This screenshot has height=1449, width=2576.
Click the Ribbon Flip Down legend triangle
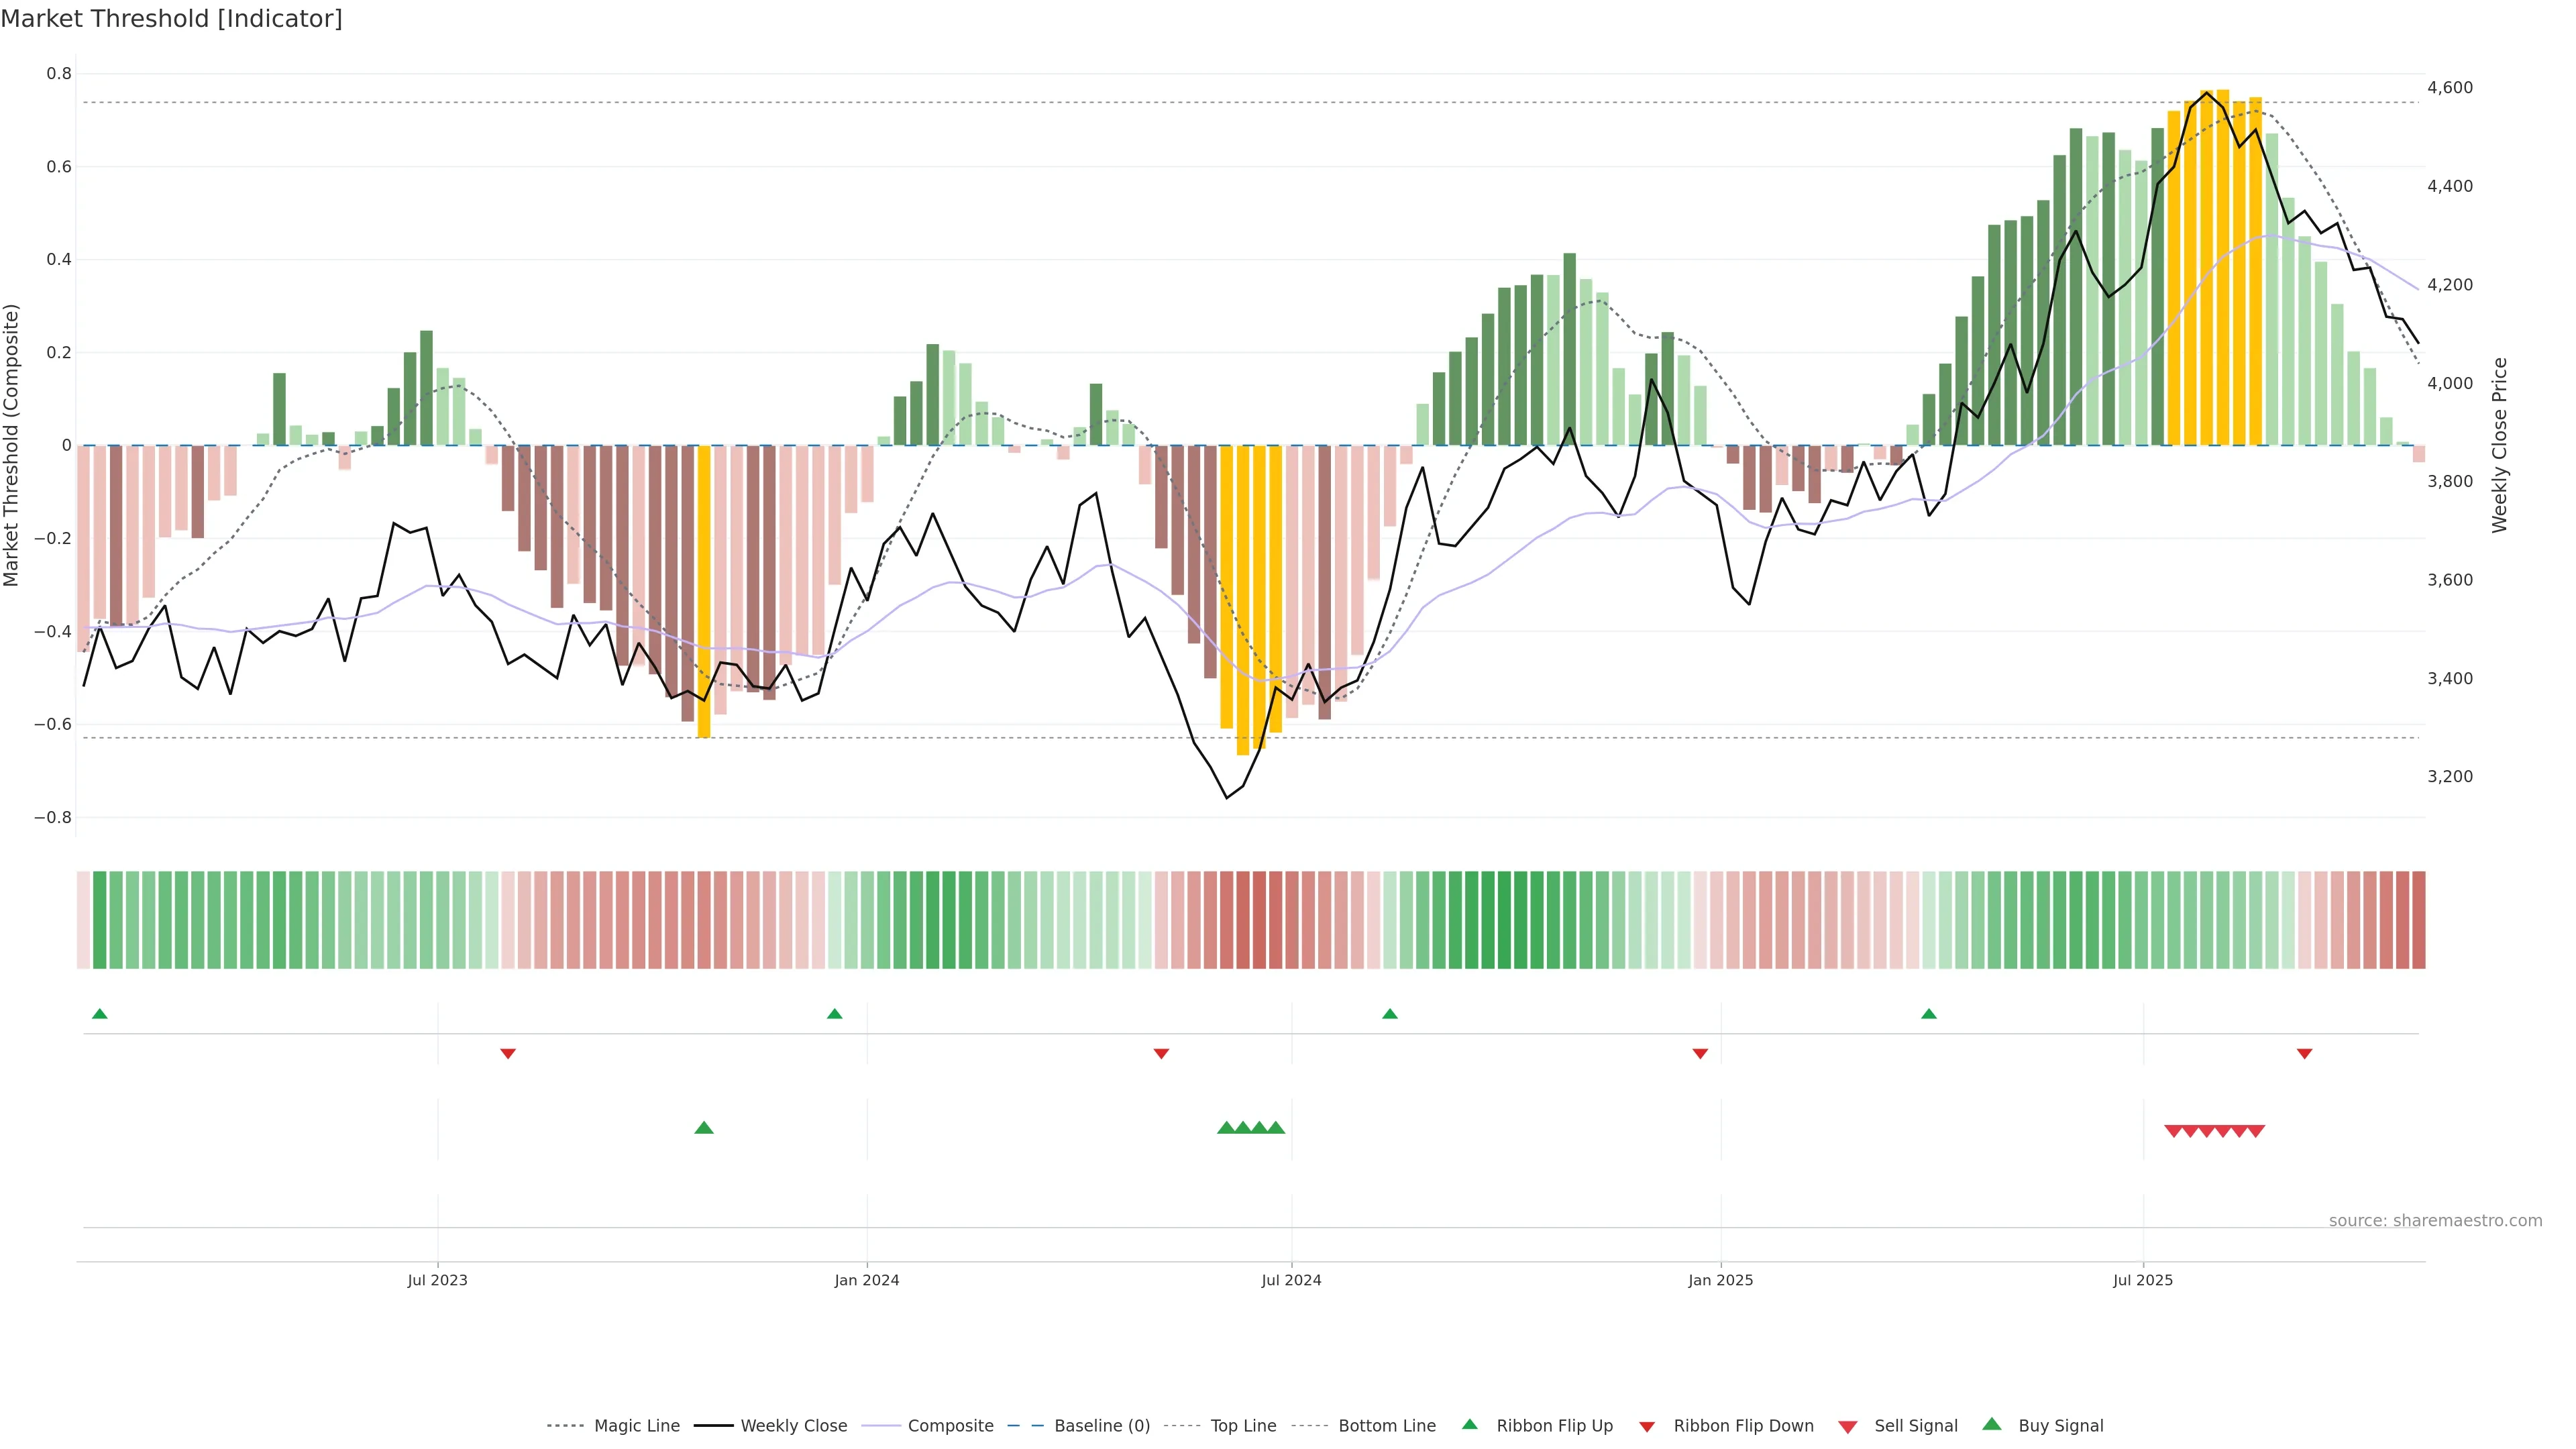[x=1647, y=1427]
